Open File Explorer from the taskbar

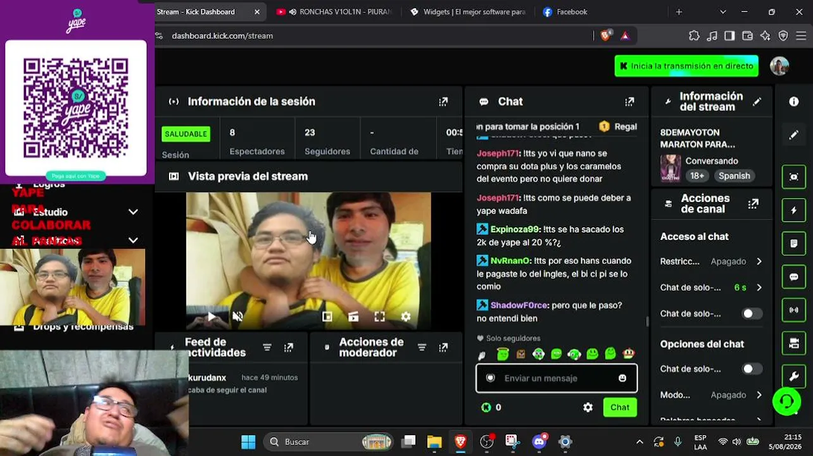click(434, 442)
